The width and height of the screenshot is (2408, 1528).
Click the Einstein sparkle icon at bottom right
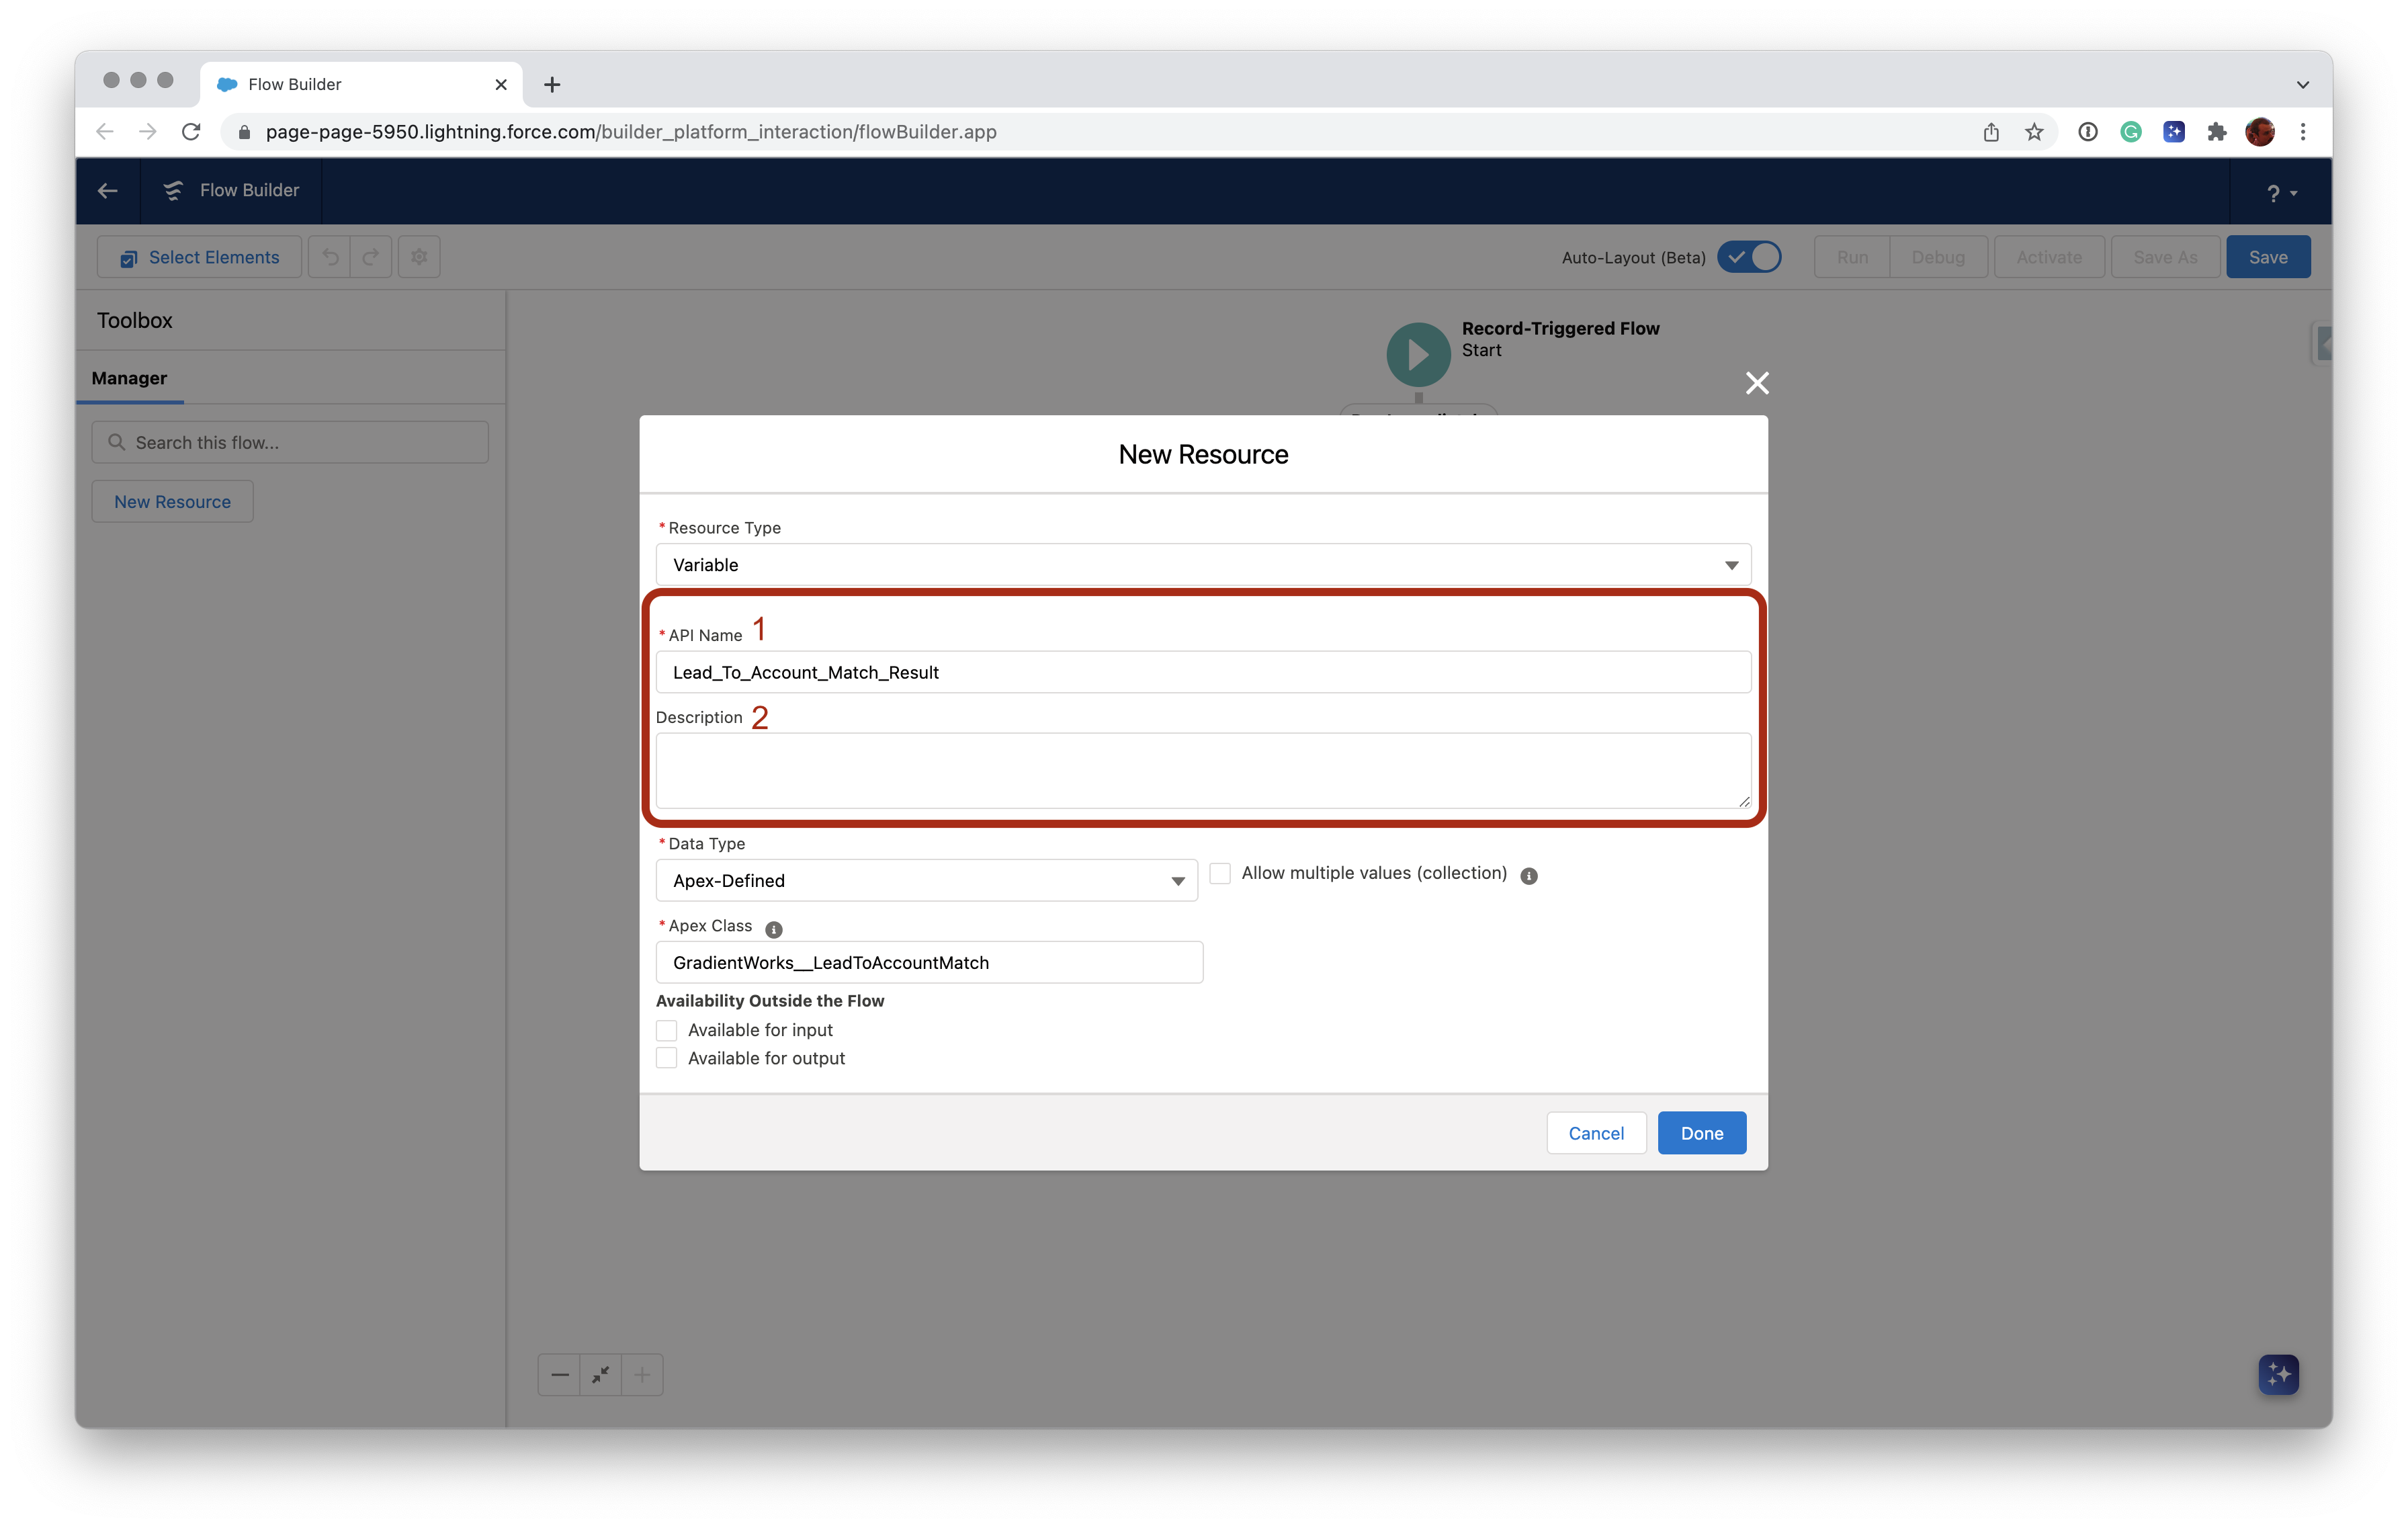tap(2278, 1374)
